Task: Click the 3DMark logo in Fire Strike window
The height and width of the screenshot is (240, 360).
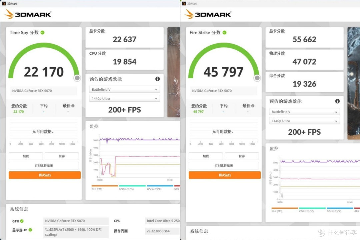Action: 208,14
